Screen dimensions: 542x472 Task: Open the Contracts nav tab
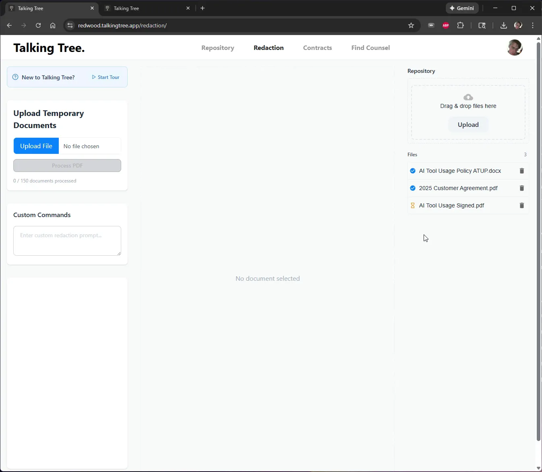[318, 48]
